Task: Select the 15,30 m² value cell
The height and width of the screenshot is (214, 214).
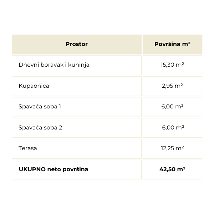Action: (172, 65)
